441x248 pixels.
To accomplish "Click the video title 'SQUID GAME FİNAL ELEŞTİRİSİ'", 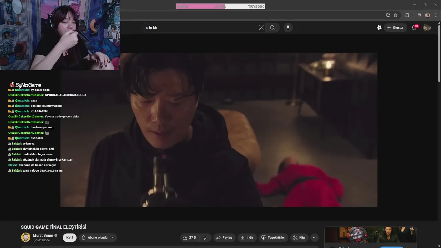I will (54, 227).
